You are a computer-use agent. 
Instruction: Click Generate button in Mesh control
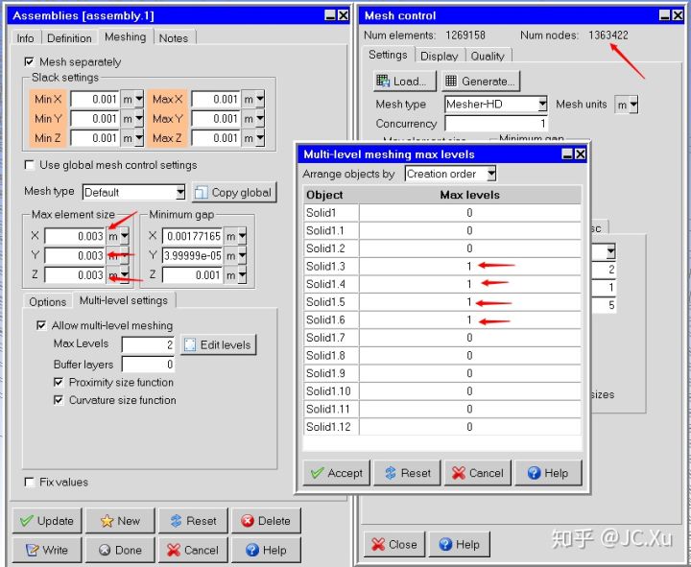[481, 81]
